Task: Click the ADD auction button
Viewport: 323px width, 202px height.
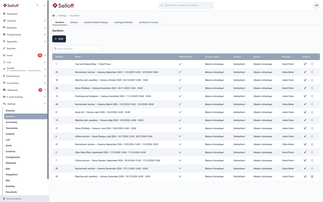Action: tap(59, 39)
